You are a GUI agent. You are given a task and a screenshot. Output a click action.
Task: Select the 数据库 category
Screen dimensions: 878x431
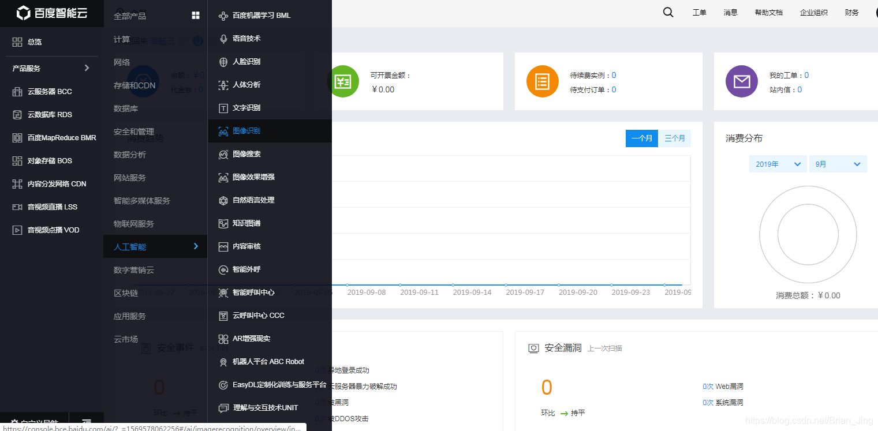click(126, 108)
